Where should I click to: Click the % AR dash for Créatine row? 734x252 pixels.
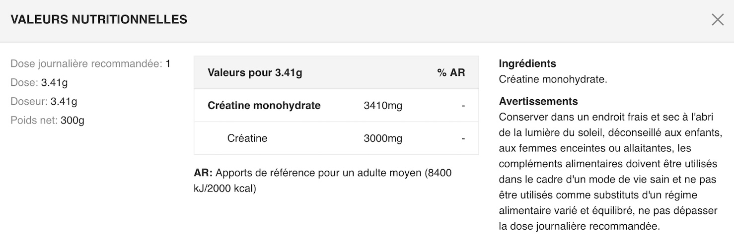[463, 138]
